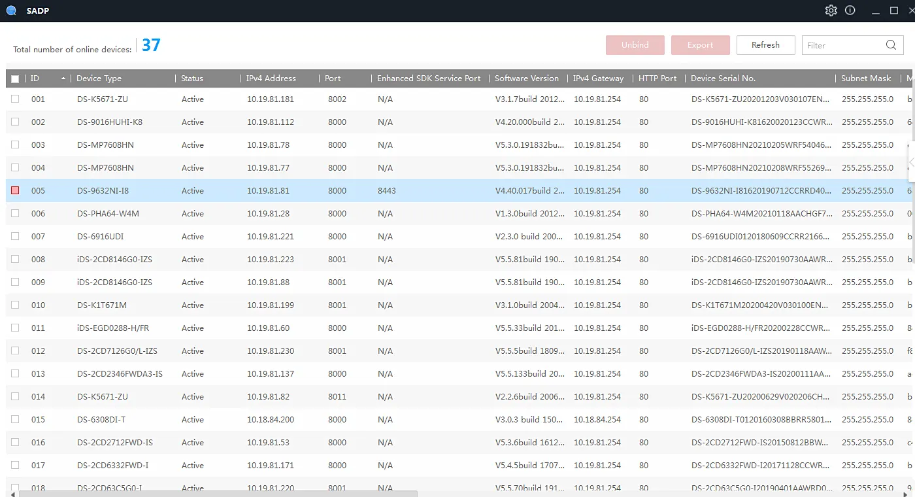Image resolution: width=915 pixels, height=497 pixels.
Task: Select device DS-6308DI-T
Action: pyautogui.click(x=101, y=420)
